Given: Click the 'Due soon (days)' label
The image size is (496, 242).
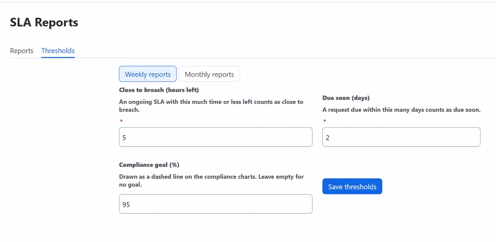Looking at the screenshot, I should click(x=346, y=98).
